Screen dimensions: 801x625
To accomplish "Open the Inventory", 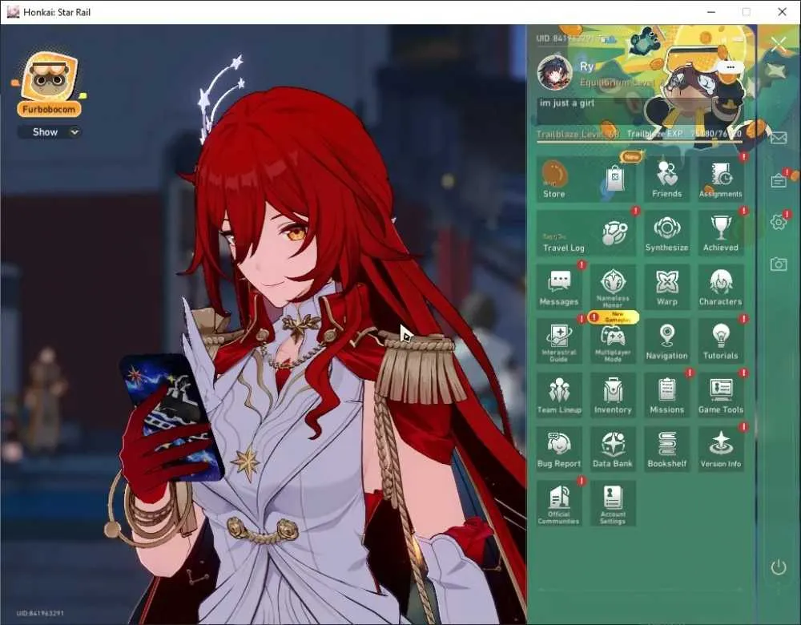I will (613, 396).
